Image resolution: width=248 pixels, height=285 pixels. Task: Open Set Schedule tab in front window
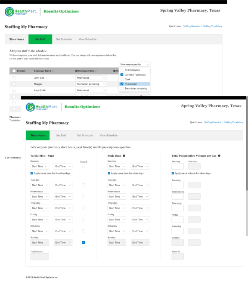[x=85, y=136]
